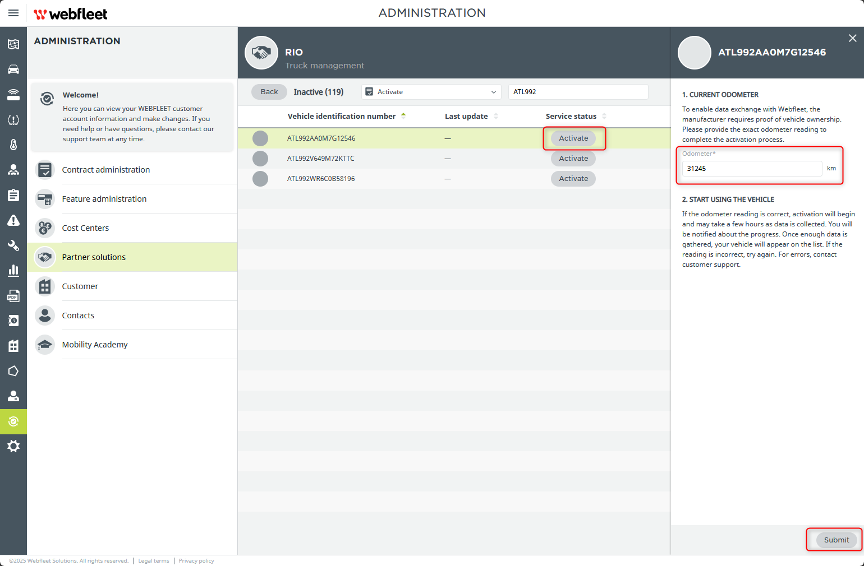Open the Legal terms link
The image size is (864, 566).
coord(154,561)
